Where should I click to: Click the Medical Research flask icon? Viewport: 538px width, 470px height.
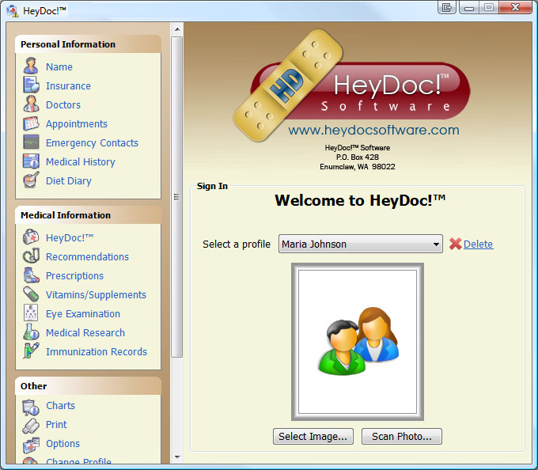[31, 332]
